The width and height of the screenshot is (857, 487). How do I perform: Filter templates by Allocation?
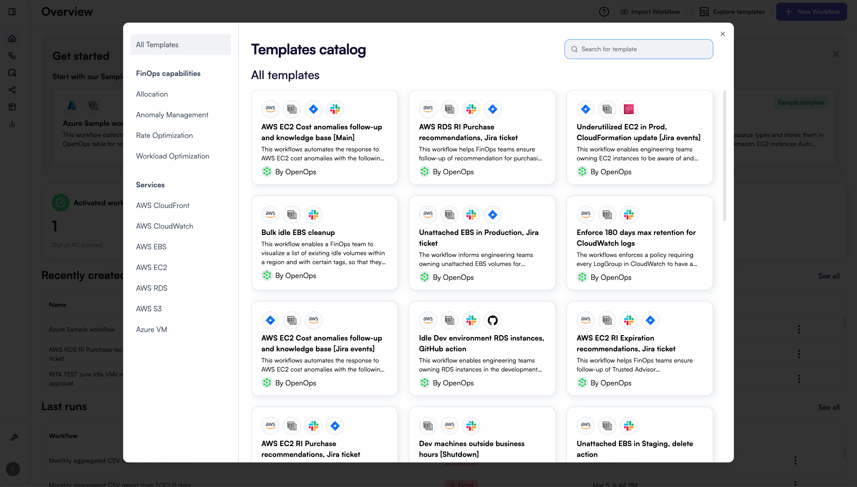152,94
